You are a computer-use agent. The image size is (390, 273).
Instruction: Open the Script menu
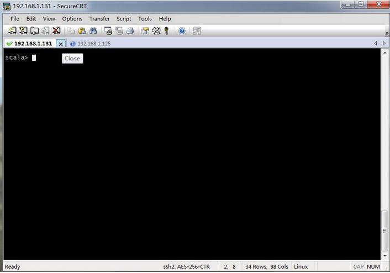coord(124,19)
